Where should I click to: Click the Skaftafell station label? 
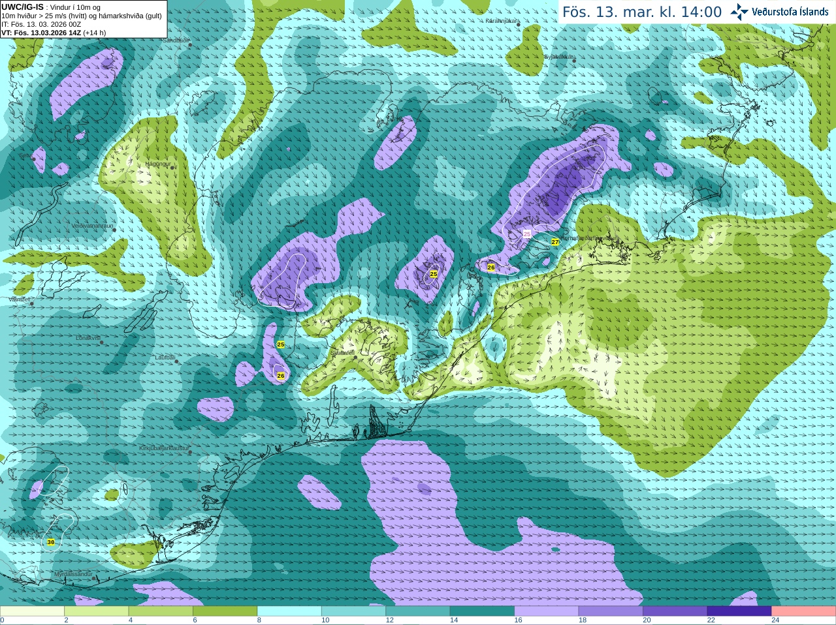(x=342, y=353)
